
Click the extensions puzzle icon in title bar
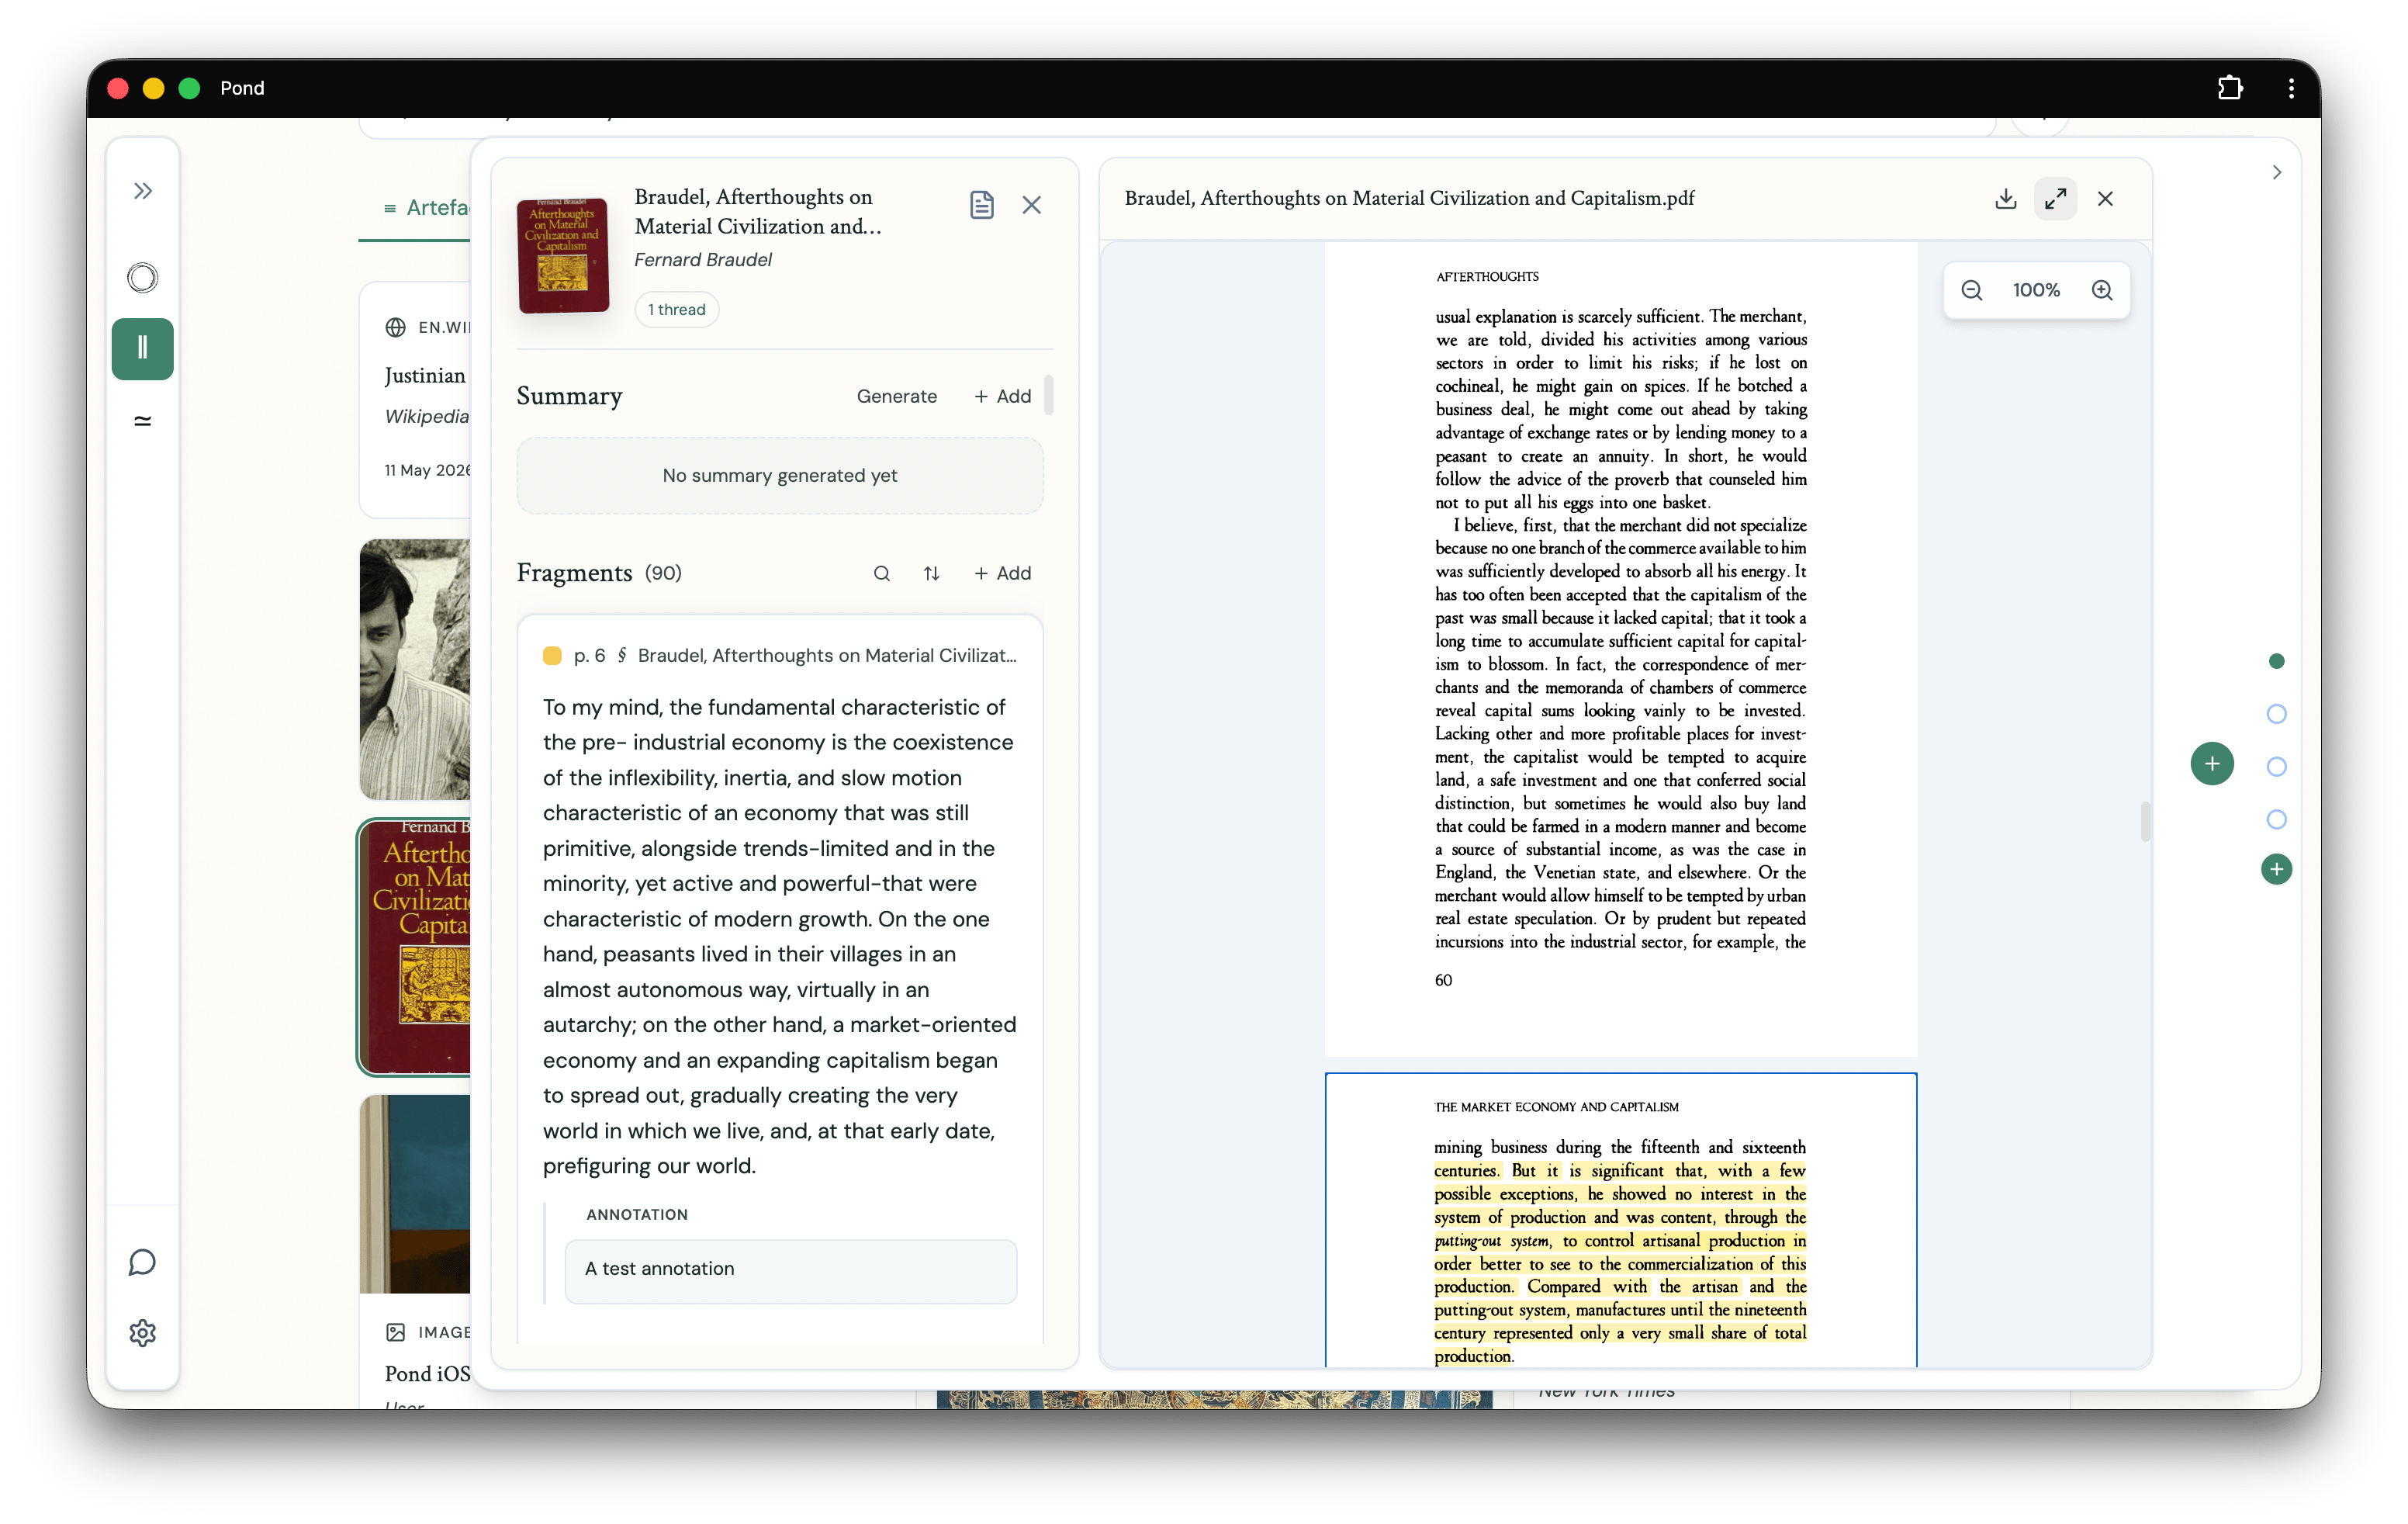2229,88
